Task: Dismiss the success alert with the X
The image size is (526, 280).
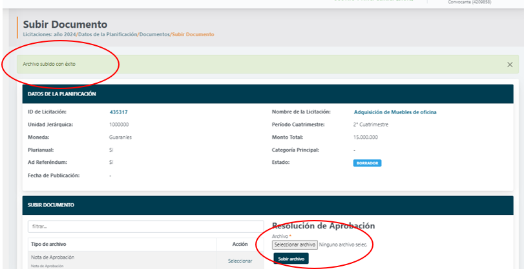Action: click(x=510, y=65)
